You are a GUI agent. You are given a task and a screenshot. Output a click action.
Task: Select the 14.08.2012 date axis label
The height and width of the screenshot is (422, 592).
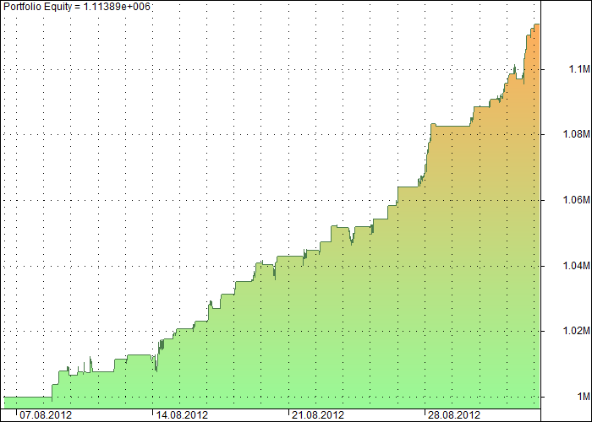click(x=182, y=415)
